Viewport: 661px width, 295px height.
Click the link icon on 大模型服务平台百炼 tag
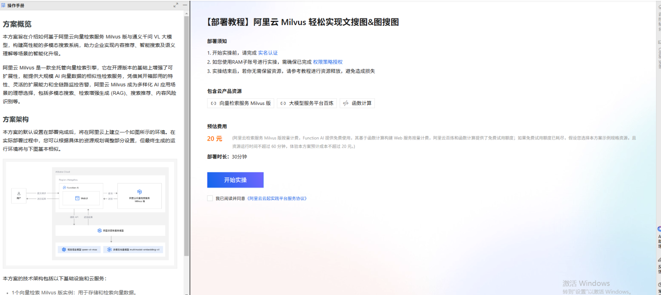tap(283, 103)
